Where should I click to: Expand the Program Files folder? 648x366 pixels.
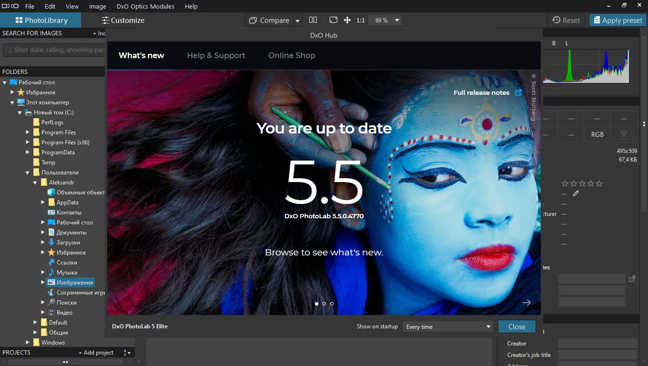point(28,132)
